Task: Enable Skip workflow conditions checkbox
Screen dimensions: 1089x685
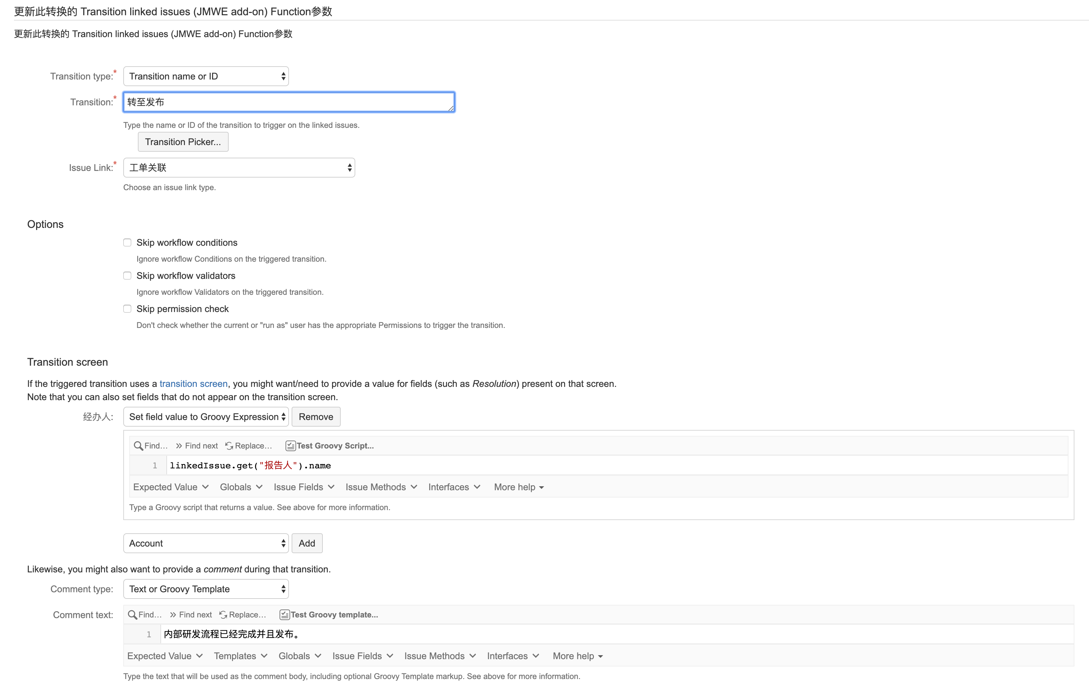Action: pyautogui.click(x=128, y=242)
